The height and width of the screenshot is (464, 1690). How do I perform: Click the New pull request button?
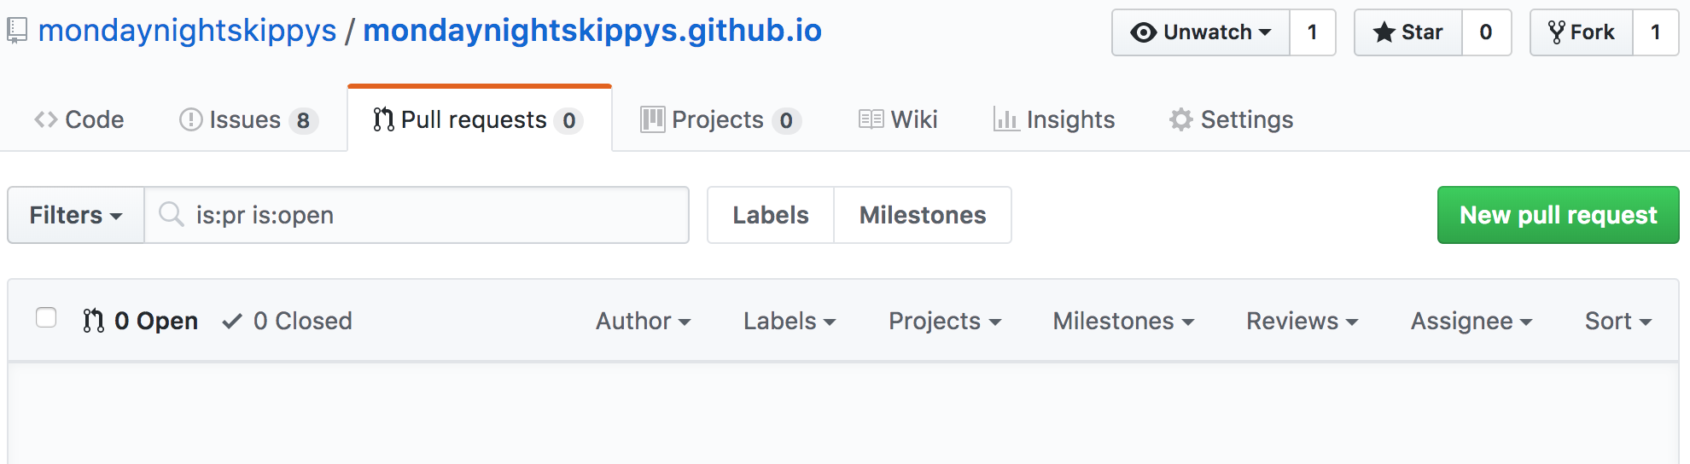click(1559, 215)
